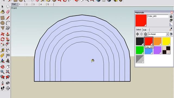Choose the purple material swatch
Image resolution: width=174 pixels, height=98 pixels.
[x=157, y=50]
